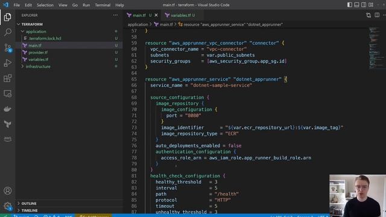Click the open changes icon in editor toolbar
The width and height of the screenshot is (386, 217).
369,15
